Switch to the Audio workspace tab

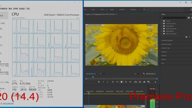(112, 9)
